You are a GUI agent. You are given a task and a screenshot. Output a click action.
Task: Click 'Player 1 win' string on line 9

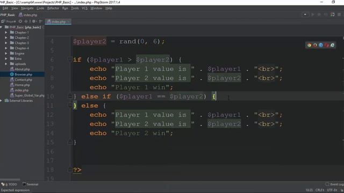pos(140,87)
